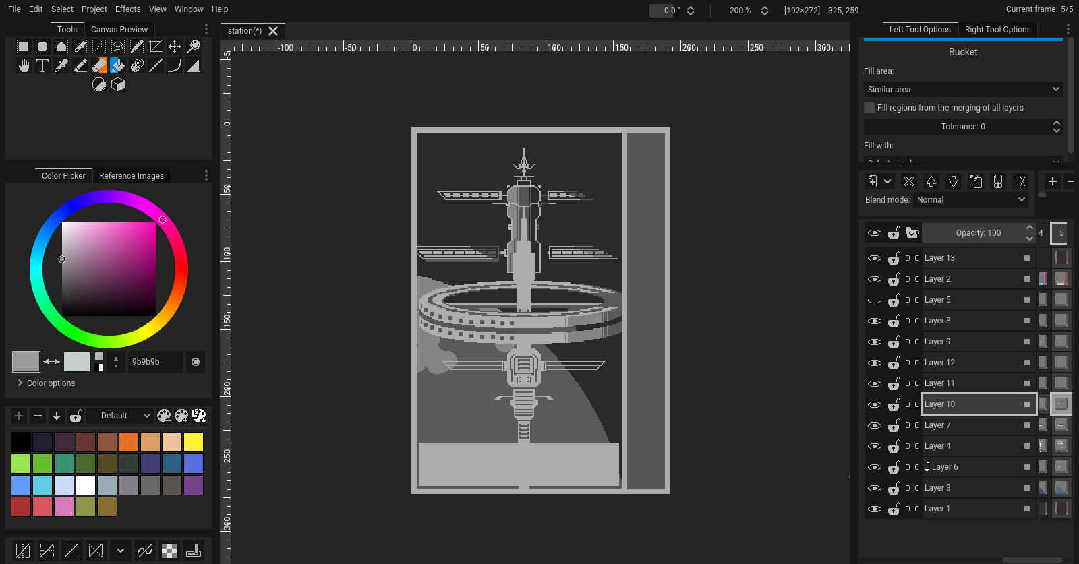Choose the Text tool
1079x564 pixels.
(x=42, y=65)
